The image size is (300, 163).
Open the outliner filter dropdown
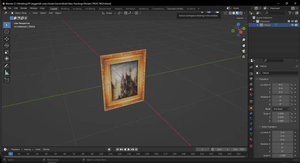coord(291,13)
